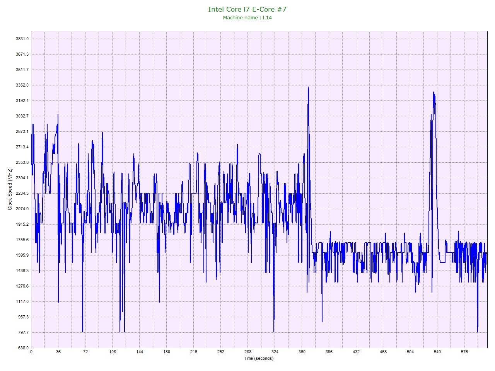Image resolution: width=495 pixels, height=371 pixels.
Task: Click the 1117.0 vertical axis tick label
Action: [22, 301]
